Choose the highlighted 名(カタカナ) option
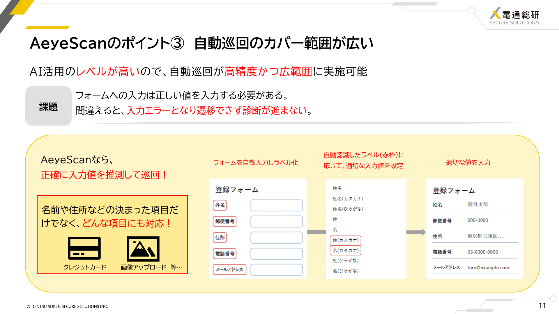The width and height of the screenshot is (559, 314). coord(346,250)
